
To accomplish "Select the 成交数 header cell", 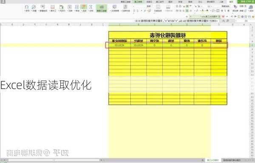I will [154, 41].
